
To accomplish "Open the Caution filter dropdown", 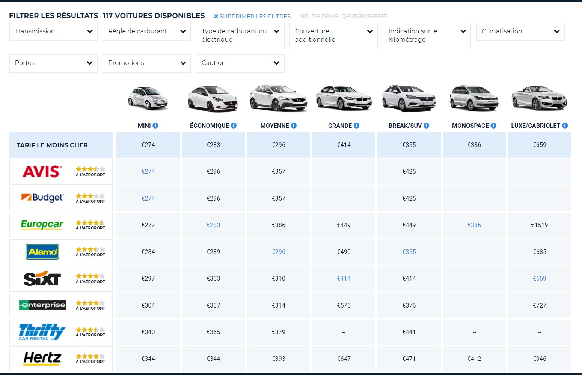I will [x=240, y=63].
